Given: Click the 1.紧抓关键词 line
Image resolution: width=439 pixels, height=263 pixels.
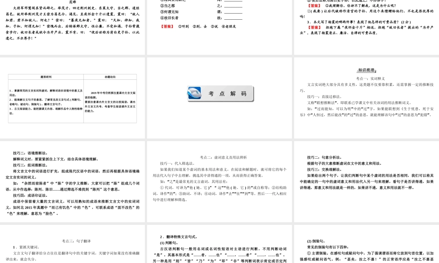Looking at the screenshot, I should pos(26,247).
